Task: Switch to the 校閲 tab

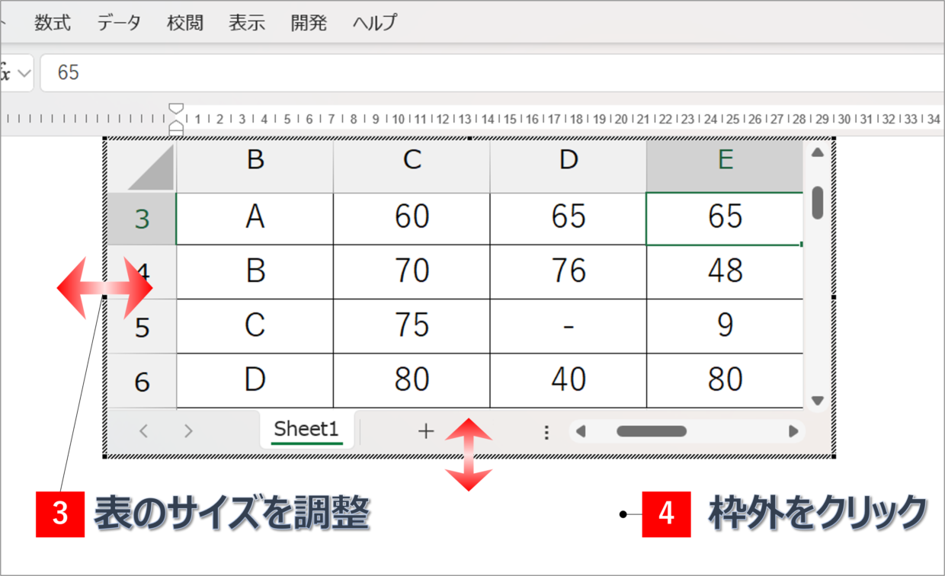Action: [x=185, y=23]
